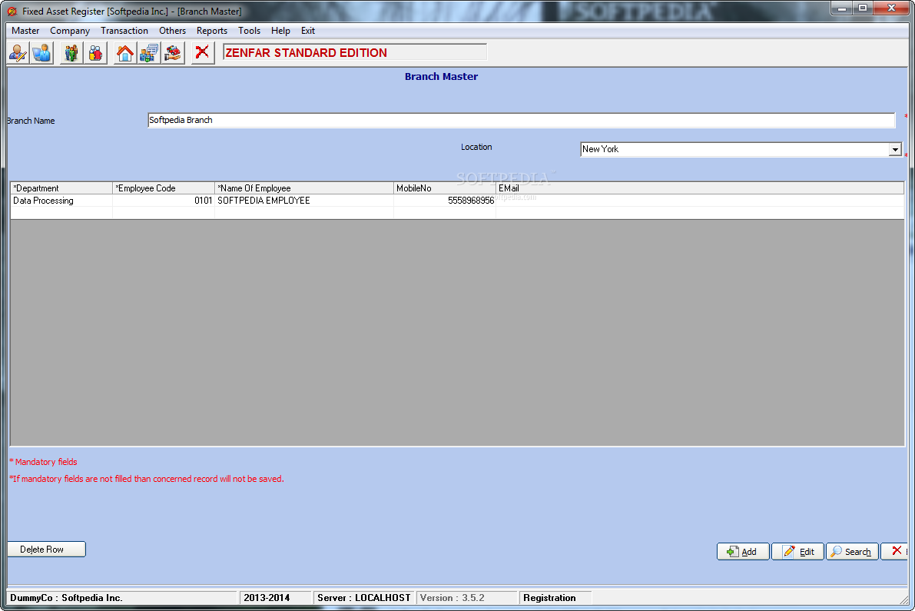The width and height of the screenshot is (915, 611).
Task: Click the people with documents toolbar icon
Action: click(149, 53)
